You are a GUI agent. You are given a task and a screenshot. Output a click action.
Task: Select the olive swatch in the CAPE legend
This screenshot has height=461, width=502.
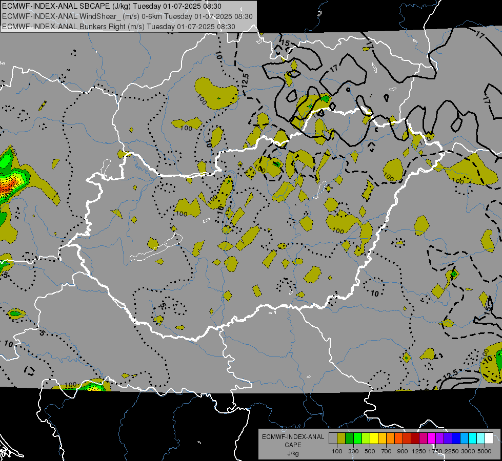341,438
